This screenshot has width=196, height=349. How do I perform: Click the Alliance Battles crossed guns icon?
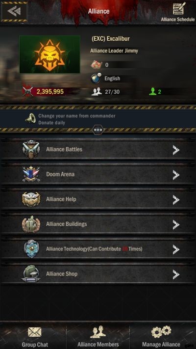point(31,149)
